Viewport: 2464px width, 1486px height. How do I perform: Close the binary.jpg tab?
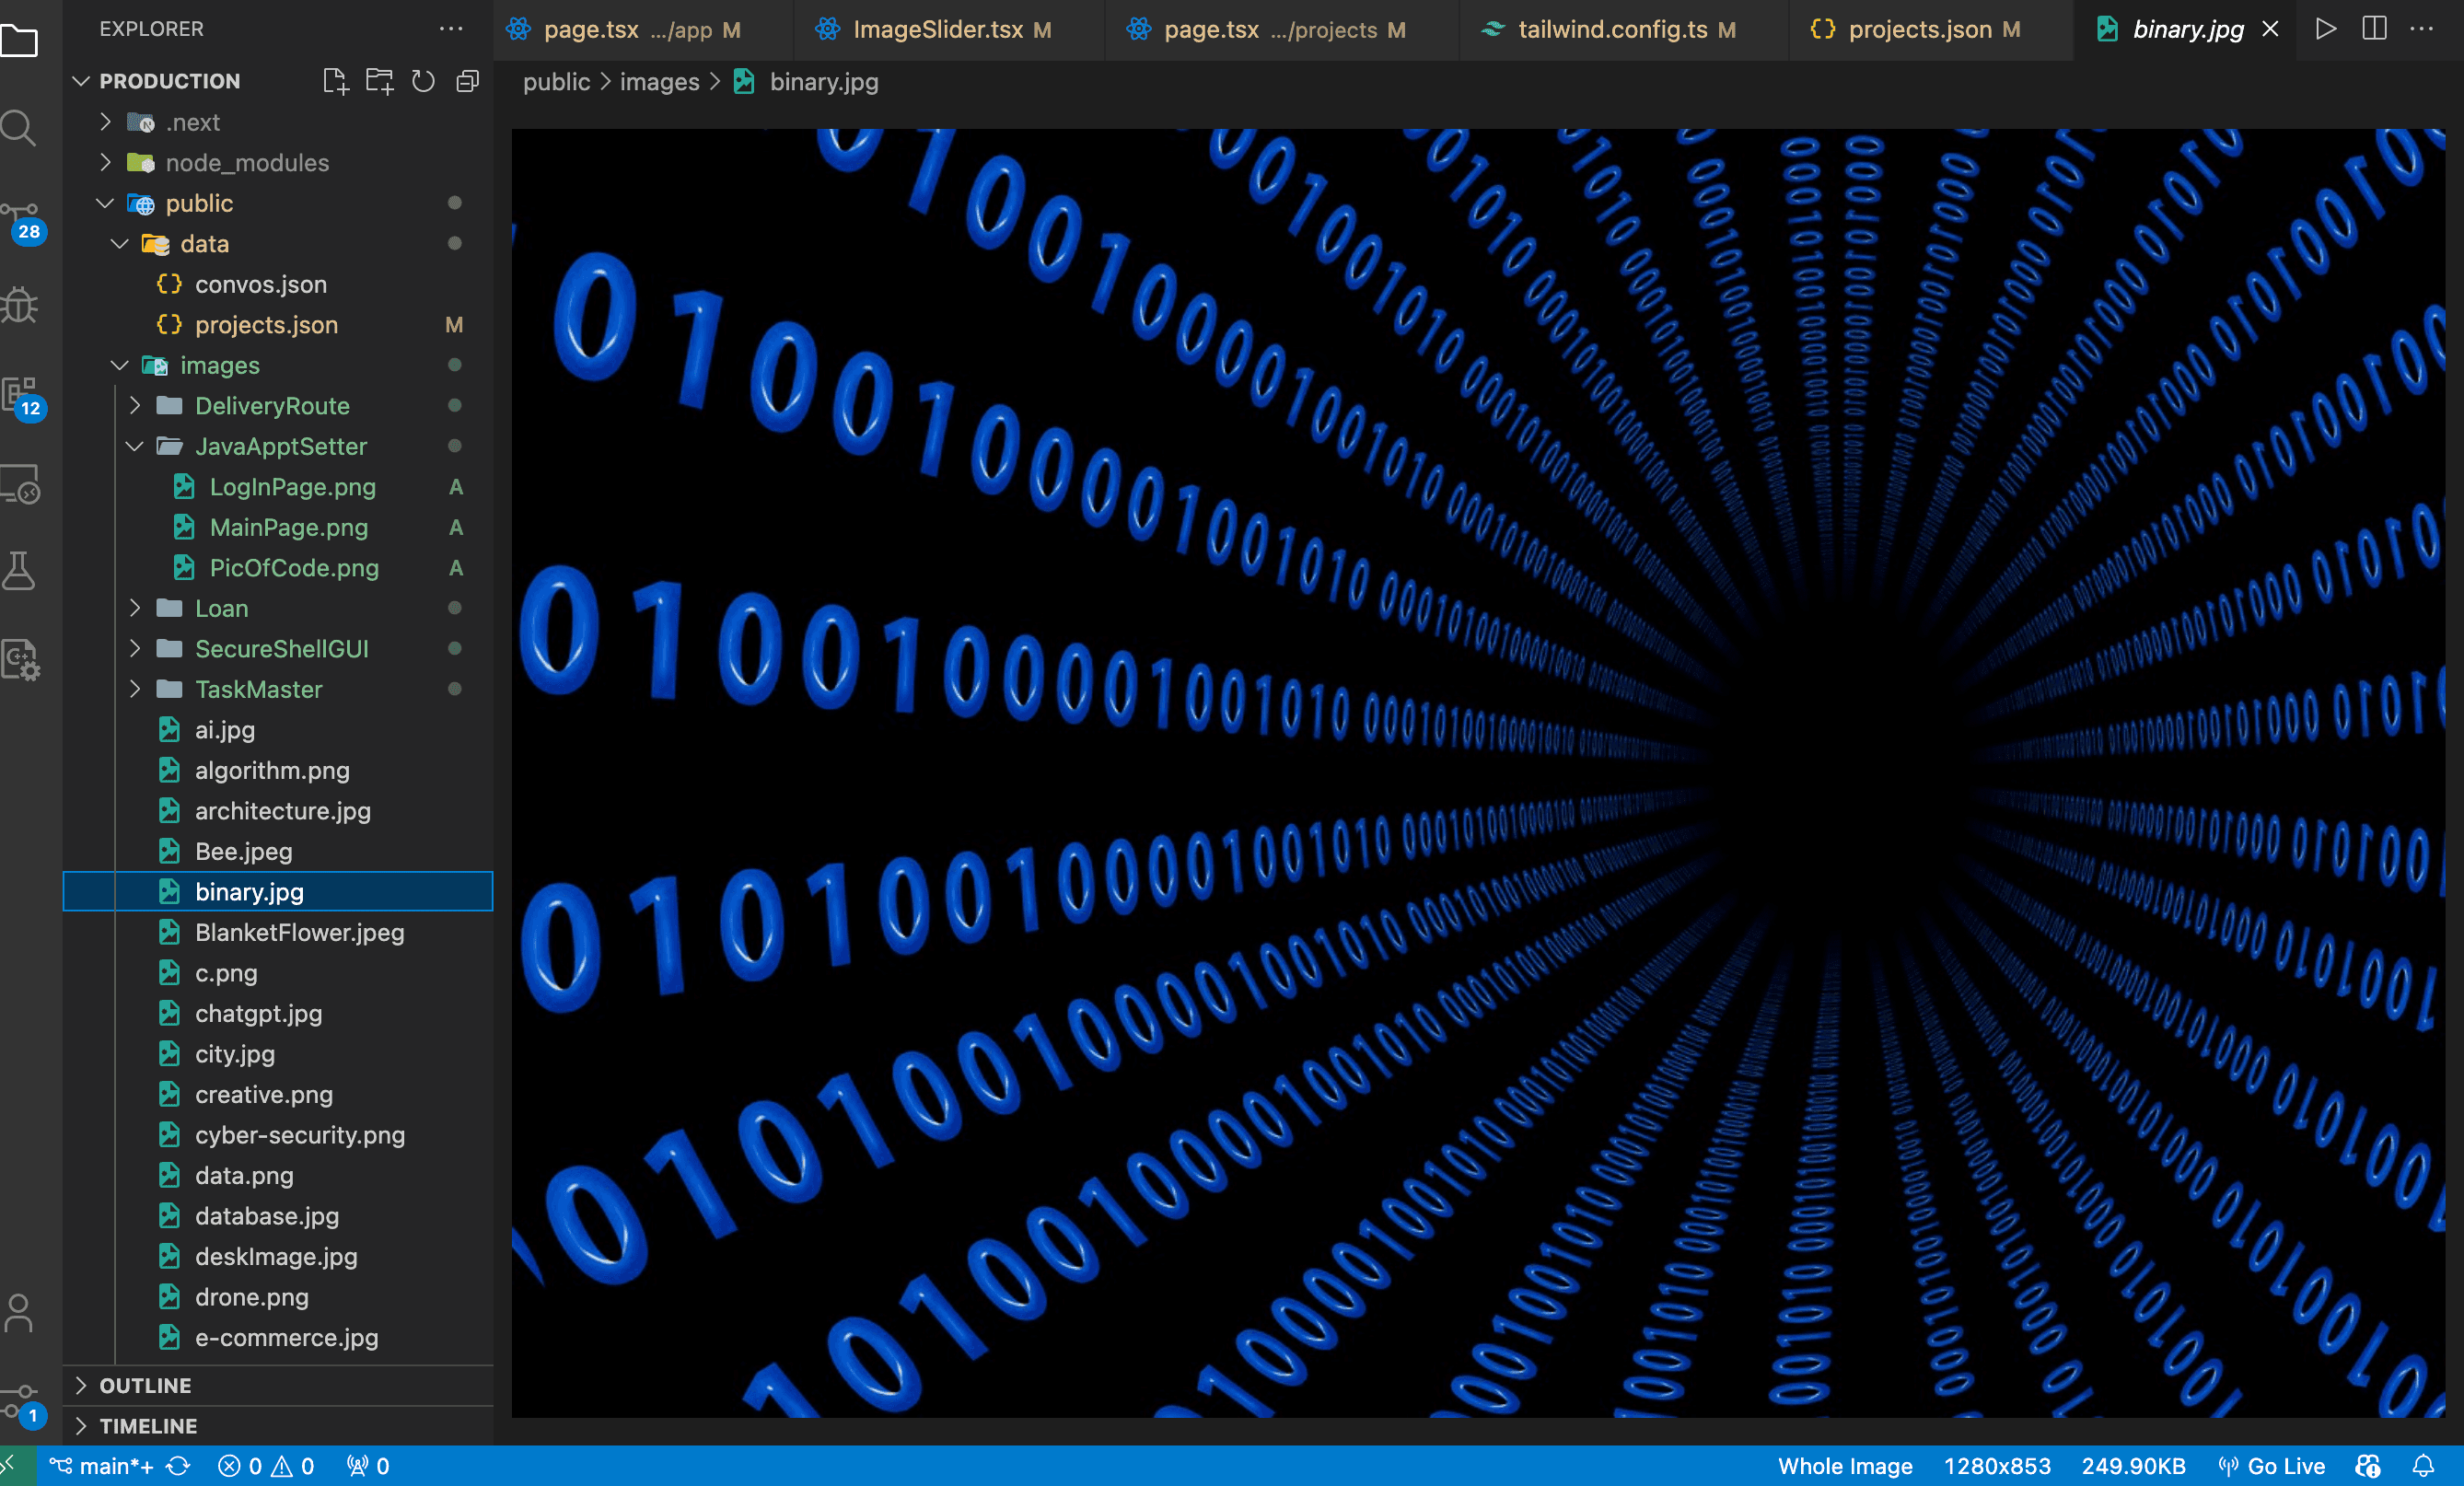click(2270, 29)
